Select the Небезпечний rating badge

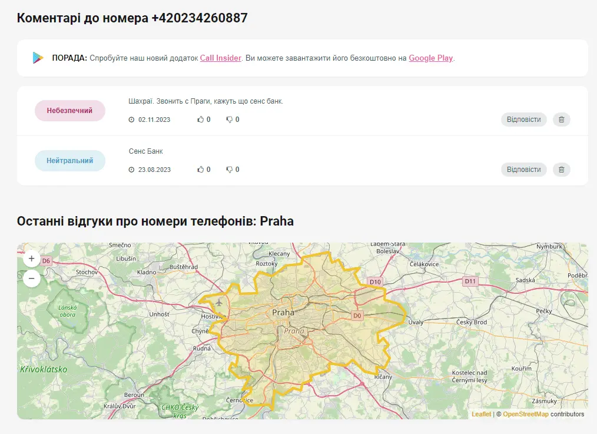coord(69,111)
